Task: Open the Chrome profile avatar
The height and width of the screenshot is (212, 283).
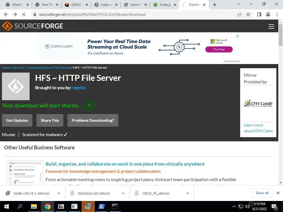Action: (x=268, y=14)
